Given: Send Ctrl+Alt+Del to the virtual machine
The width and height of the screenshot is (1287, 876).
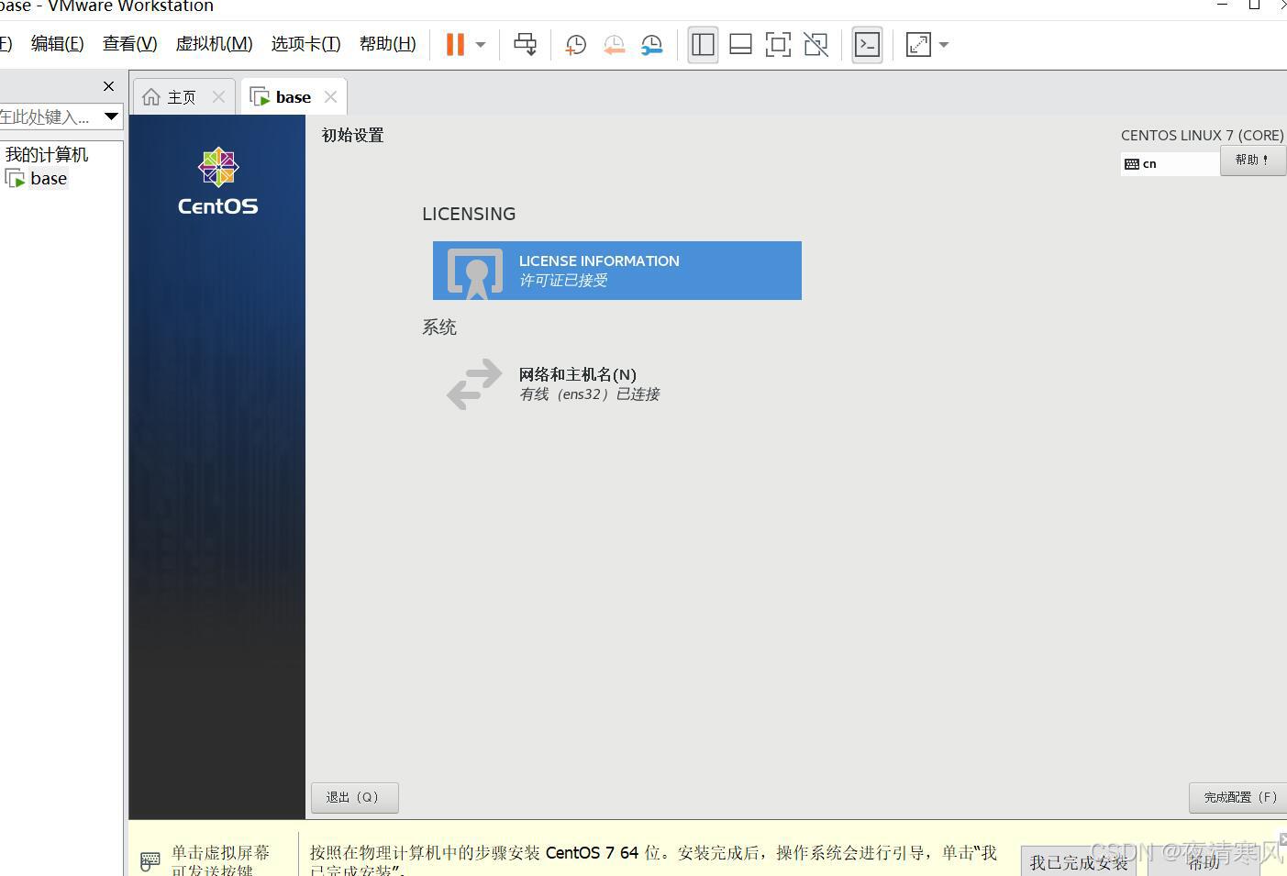Looking at the screenshot, I should 525,44.
